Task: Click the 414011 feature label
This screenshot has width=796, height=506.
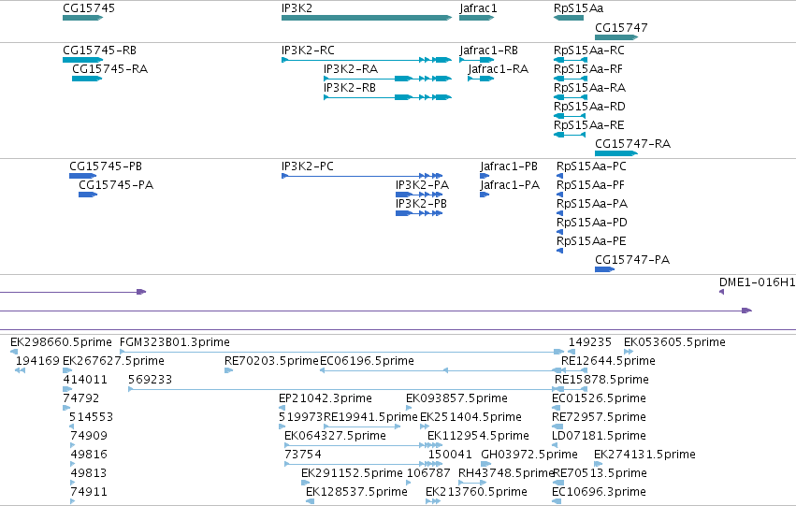Action: [85, 380]
